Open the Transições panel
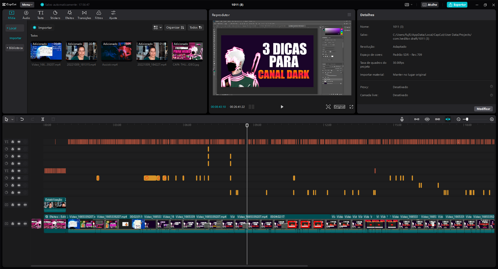The width and height of the screenshot is (498, 269). pos(84,15)
